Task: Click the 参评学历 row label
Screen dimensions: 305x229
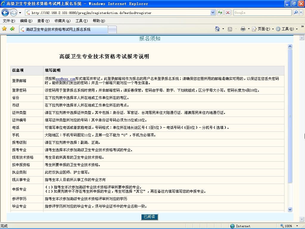Action: point(19,199)
